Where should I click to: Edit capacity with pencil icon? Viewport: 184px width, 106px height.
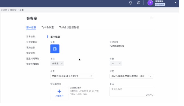click(x=120, y=63)
